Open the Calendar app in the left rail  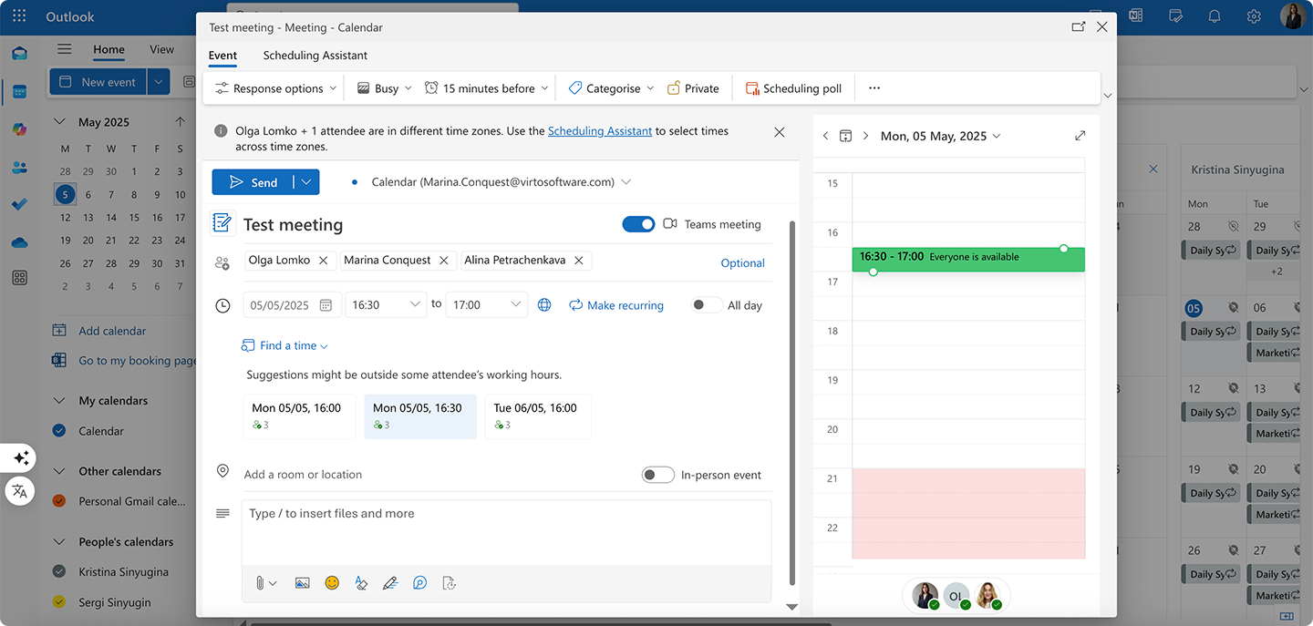click(19, 91)
